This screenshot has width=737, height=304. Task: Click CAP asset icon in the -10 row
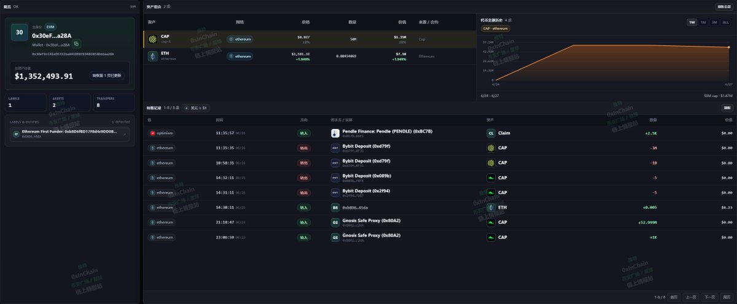[x=491, y=163]
